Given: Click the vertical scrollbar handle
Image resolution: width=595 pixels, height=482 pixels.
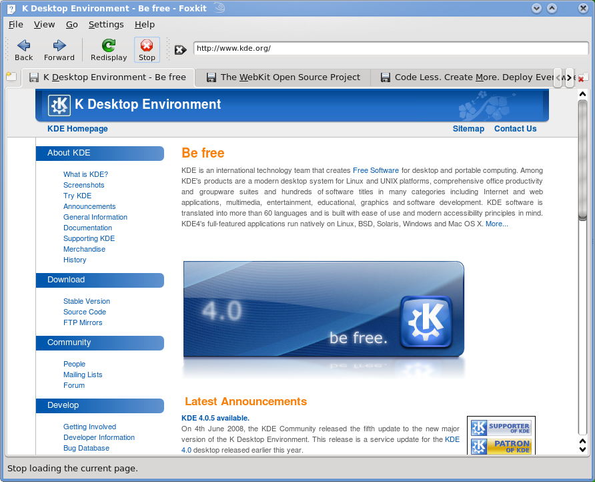Looking at the screenshot, I should point(582,160).
